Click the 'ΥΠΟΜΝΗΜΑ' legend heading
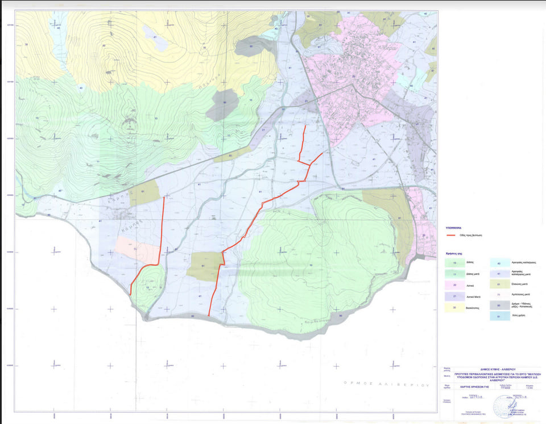Viewport: 546px width, 424px height. pyautogui.click(x=453, y=228)
